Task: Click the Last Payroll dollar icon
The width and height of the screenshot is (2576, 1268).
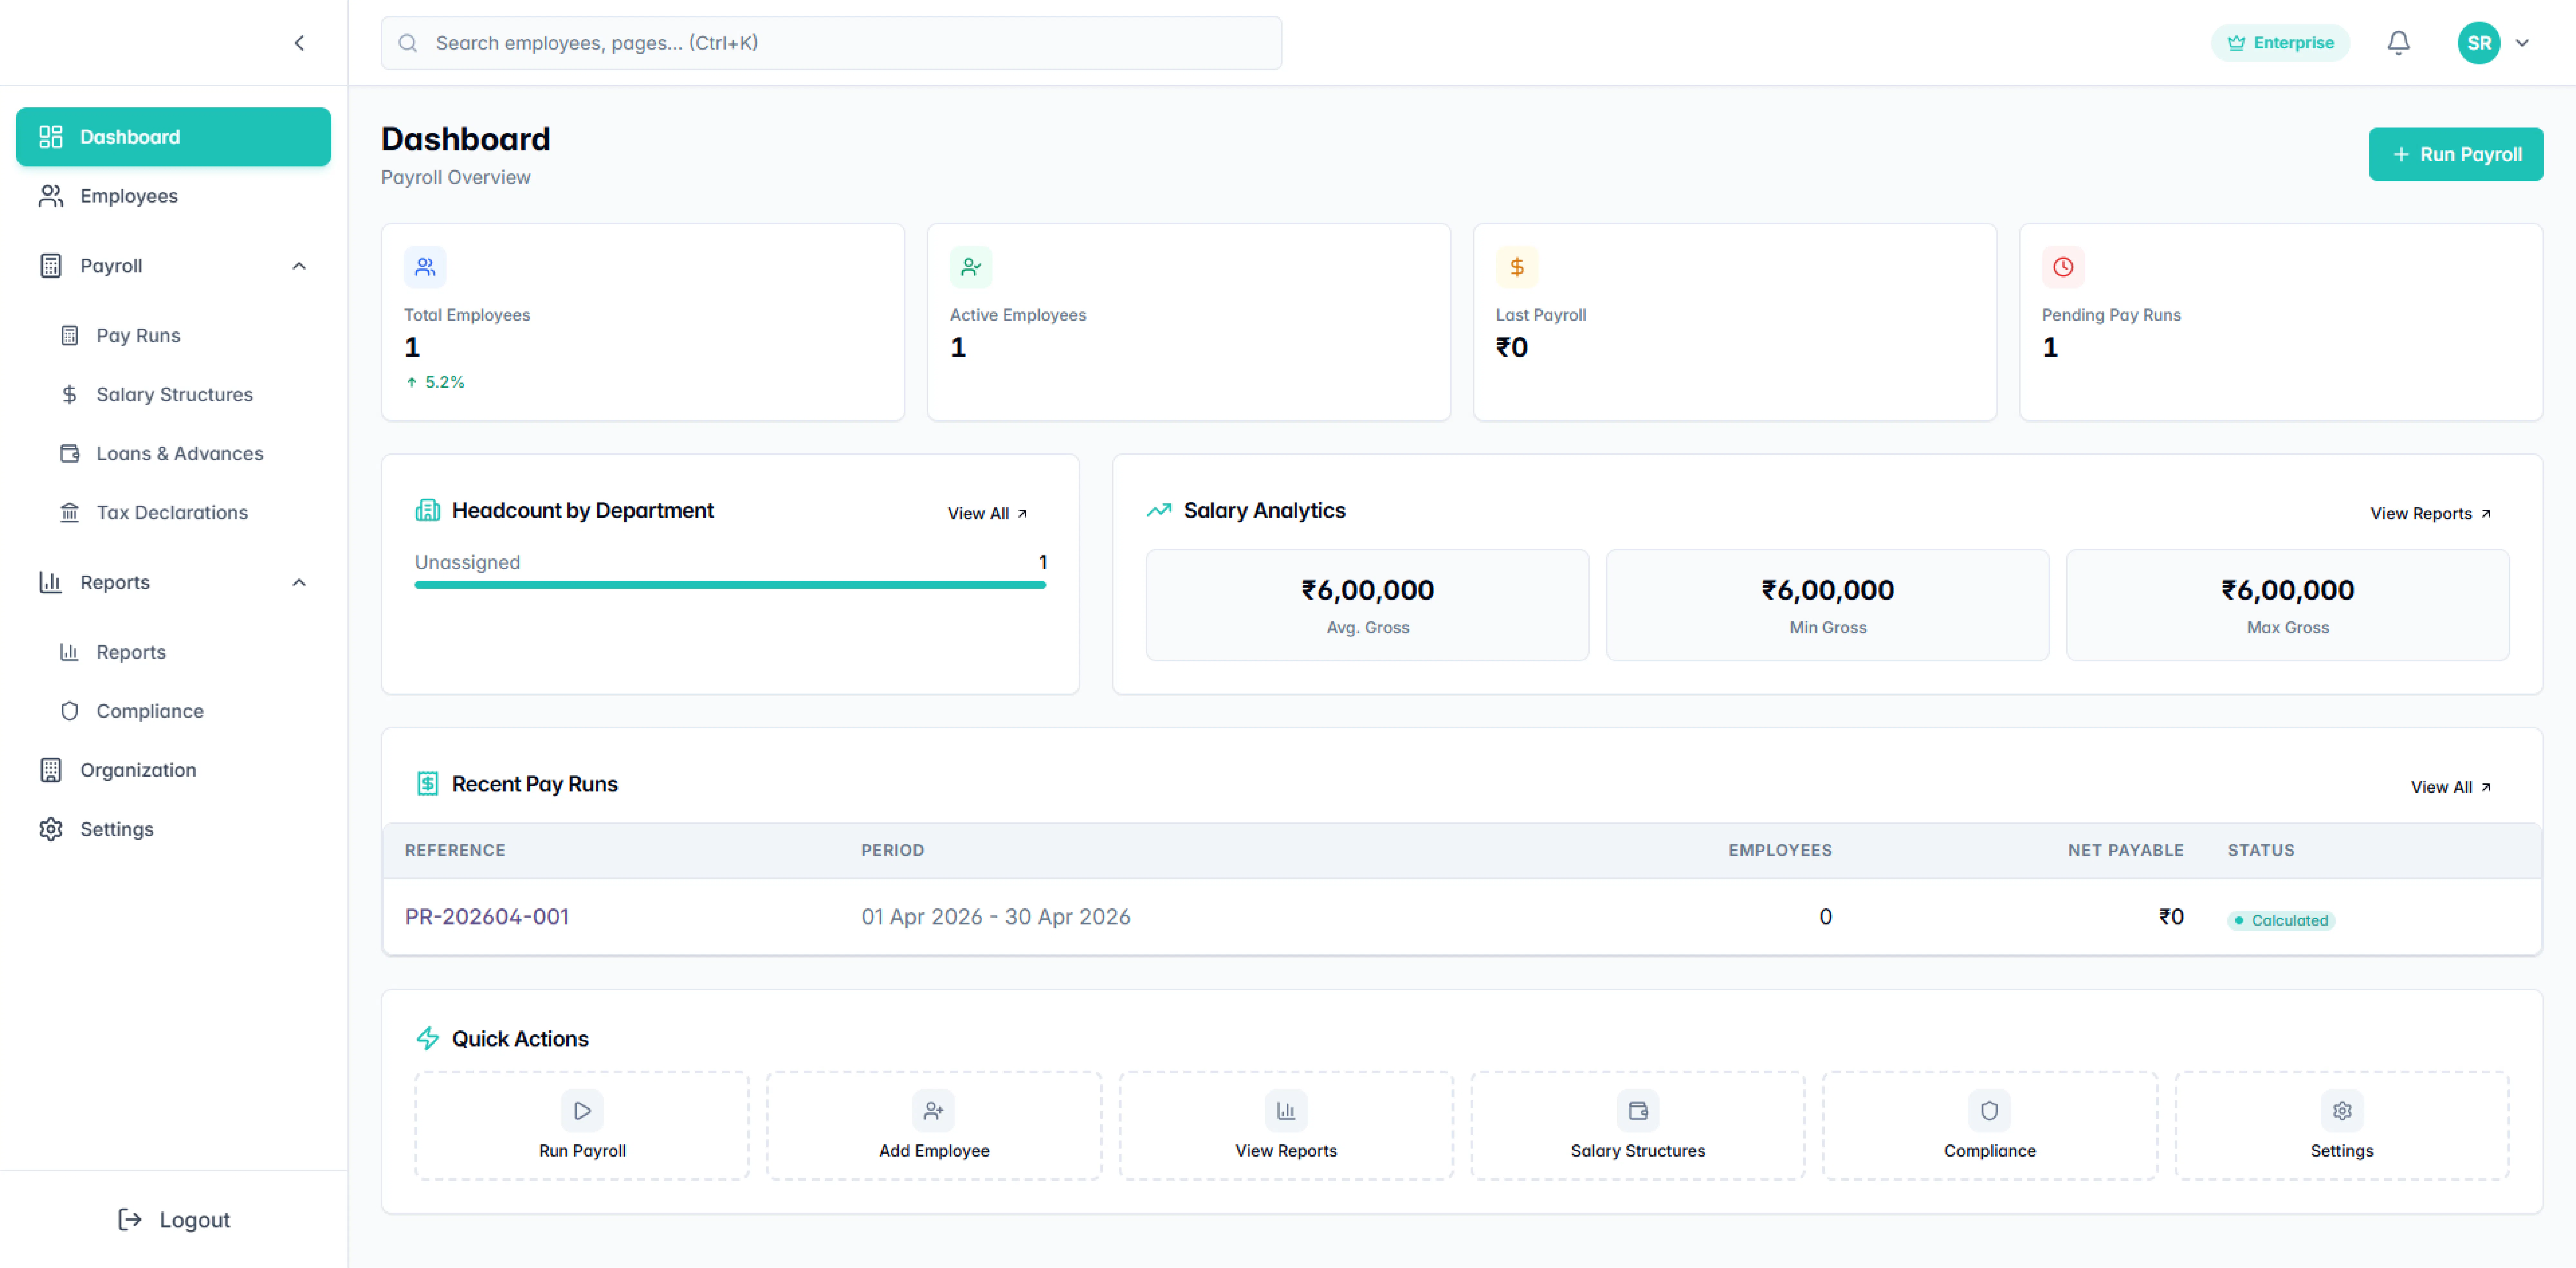Action: (1517, 267)
